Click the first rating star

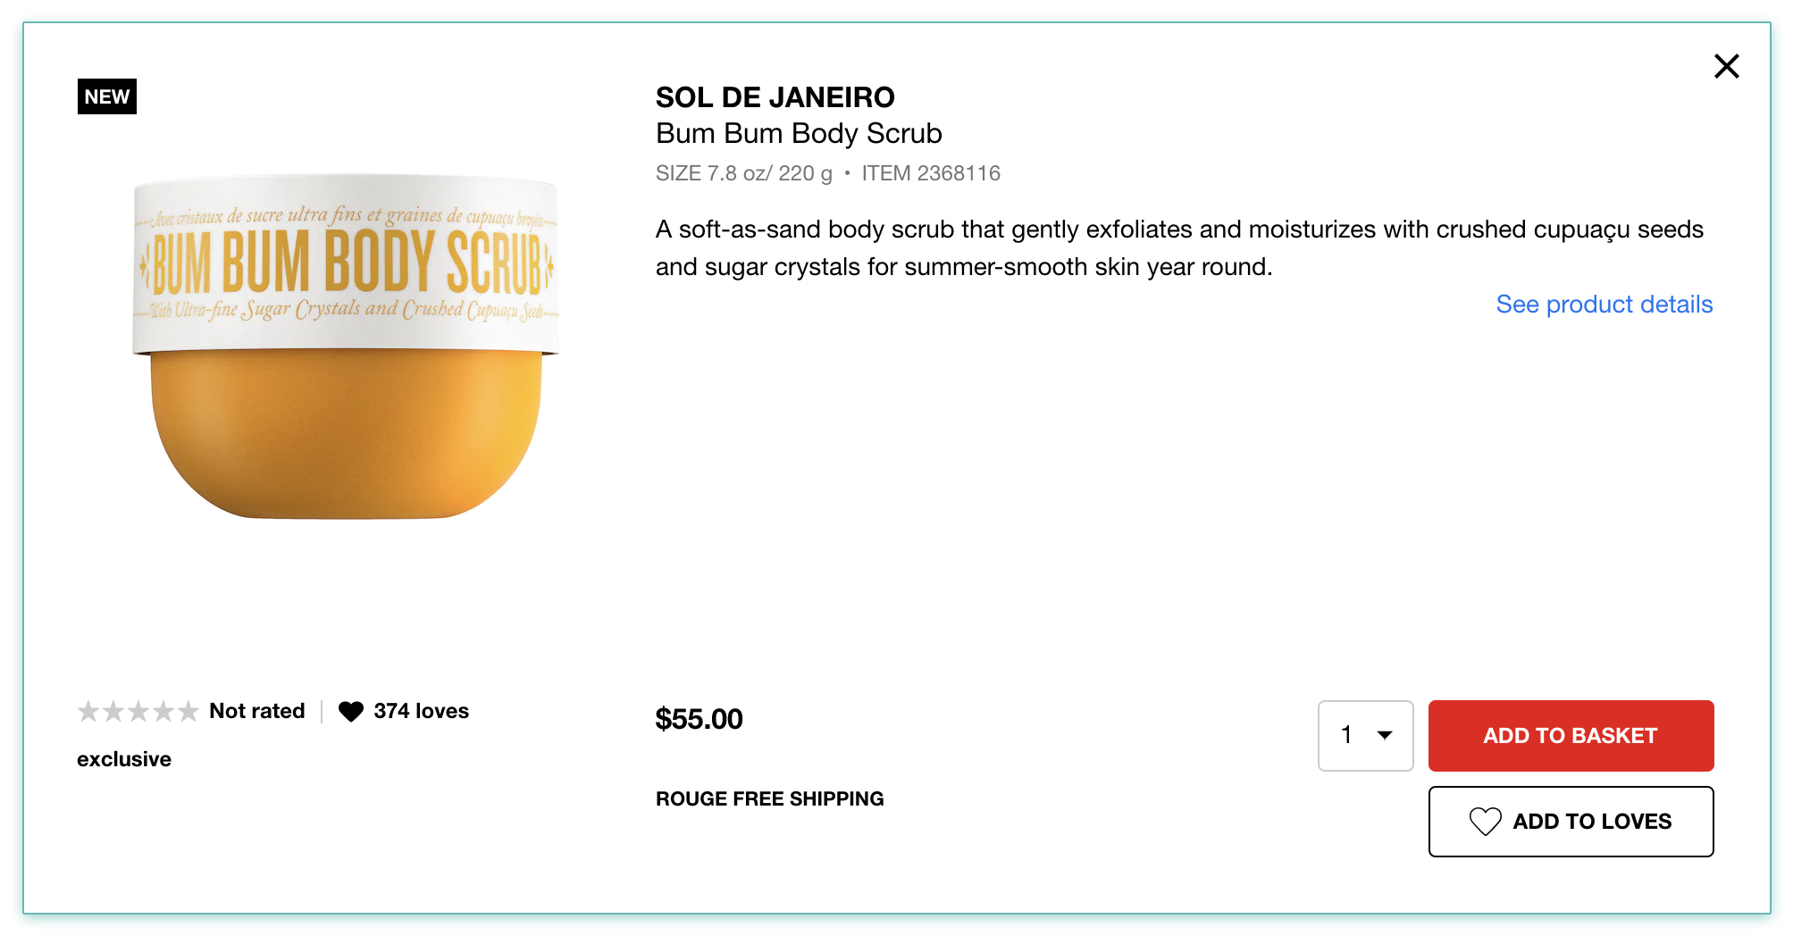point(88,711)
